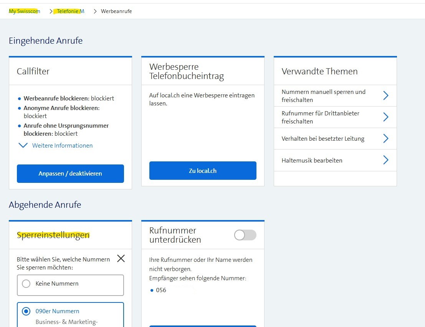This screenshot has height=327, width=425.
Task: Click "Werbeanrufe" in the breadcrumb trail
Action: click(x=116, y=11)
